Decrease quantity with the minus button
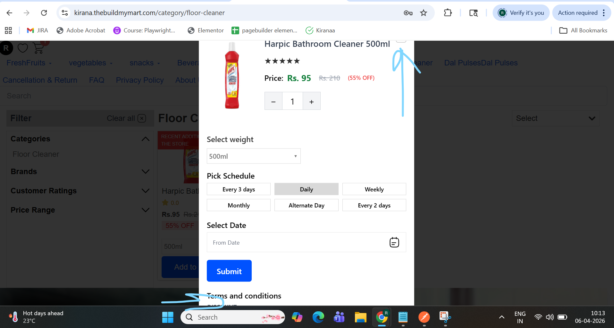The width and height of the screenshot is (614, 328). click(x=273, y=101)
